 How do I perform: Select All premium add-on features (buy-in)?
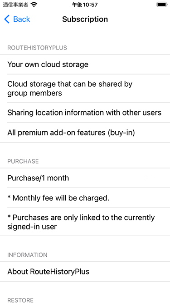[85, 133]
